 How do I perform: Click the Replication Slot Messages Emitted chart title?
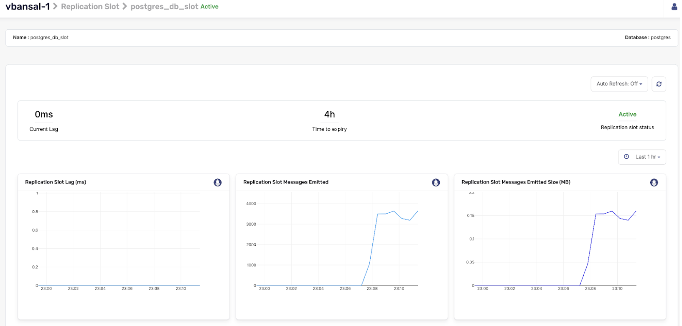[286, 182]
